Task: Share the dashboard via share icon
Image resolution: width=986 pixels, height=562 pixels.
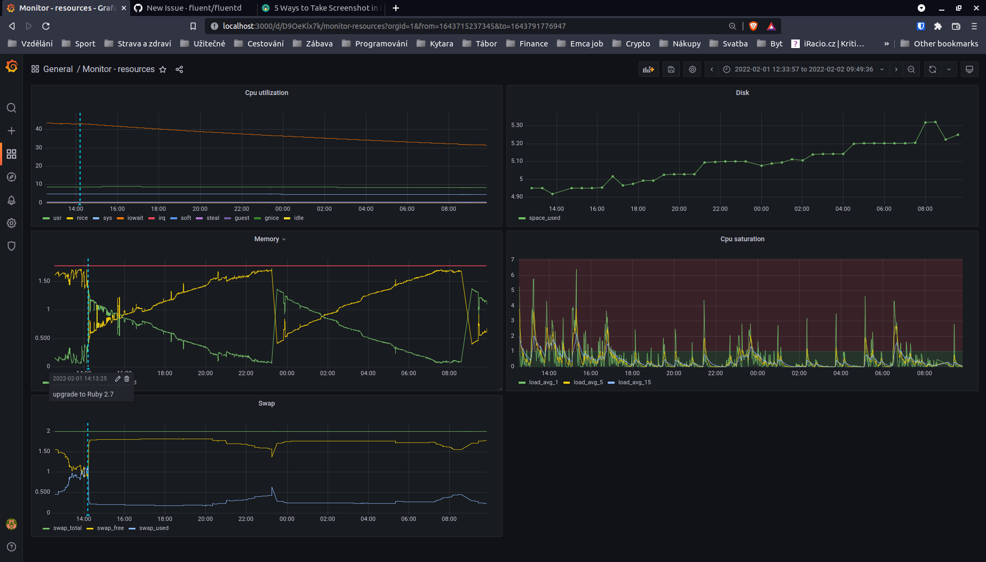Action: tap(179, 69)
